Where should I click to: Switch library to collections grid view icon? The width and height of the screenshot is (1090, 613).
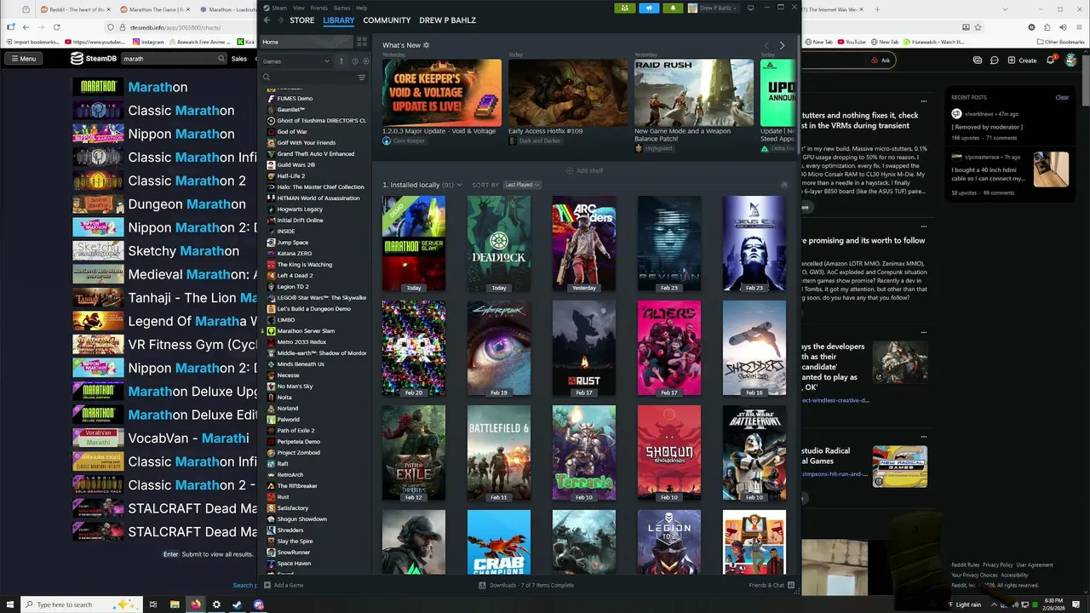[x=362, y=42]
